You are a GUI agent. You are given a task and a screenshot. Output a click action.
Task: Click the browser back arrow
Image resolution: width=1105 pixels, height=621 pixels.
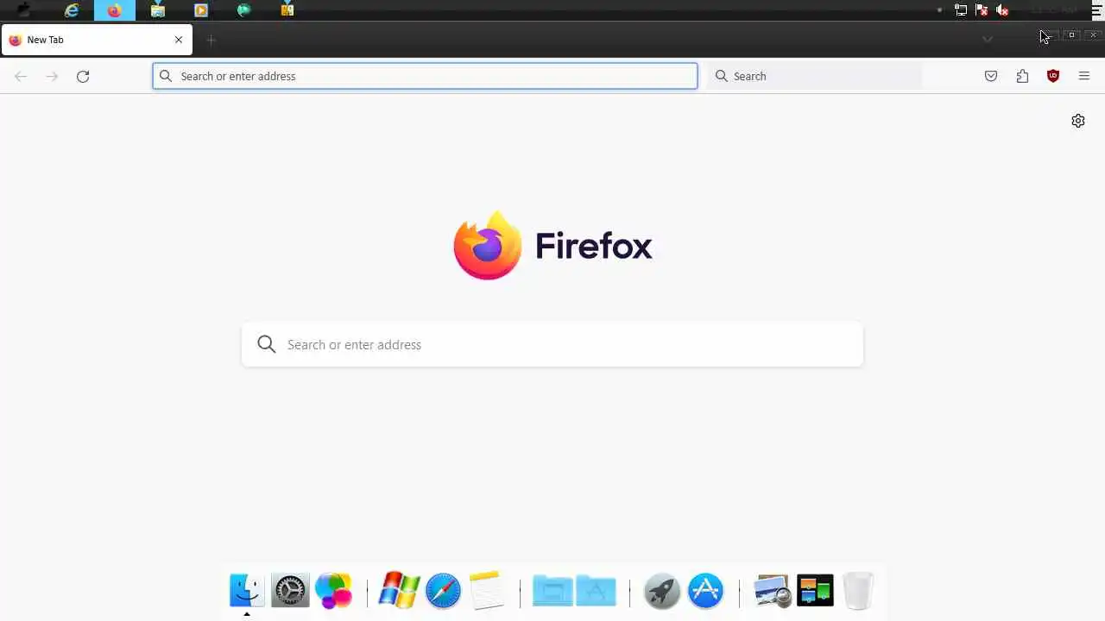point(21,76)
